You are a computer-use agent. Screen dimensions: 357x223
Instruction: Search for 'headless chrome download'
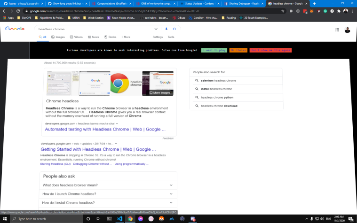(x=236, y=106)
